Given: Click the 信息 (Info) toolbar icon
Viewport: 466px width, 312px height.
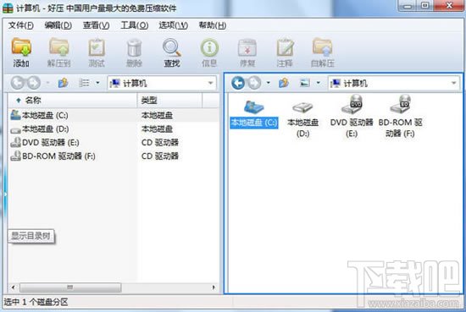Looking at the screenshot, I should (x=209, y=52).
